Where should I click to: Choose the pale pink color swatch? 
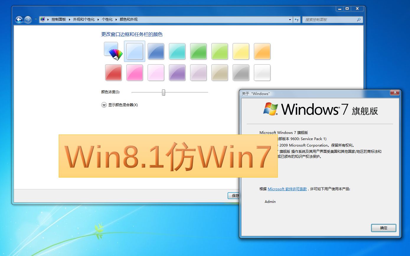pyautogui.click(x=156, y=73)
